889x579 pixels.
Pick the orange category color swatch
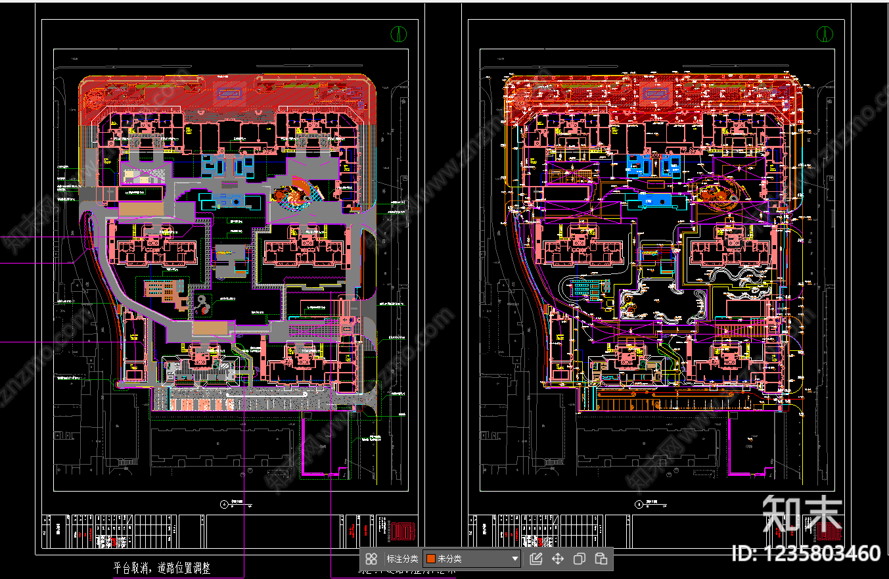click(x=430, y=559)
